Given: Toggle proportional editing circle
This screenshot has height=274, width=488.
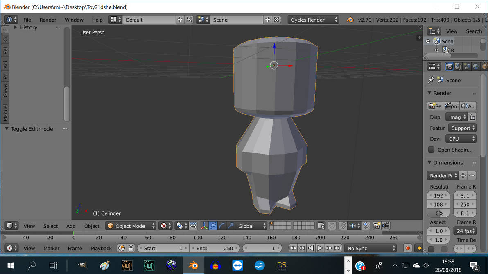Looking at the screenshot, I should tap(332, 226).
